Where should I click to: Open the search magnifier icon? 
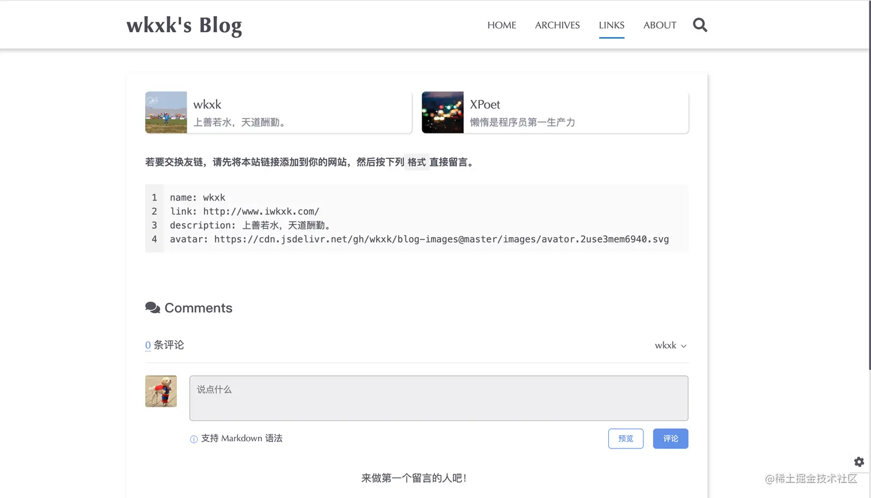coord(700,25)
